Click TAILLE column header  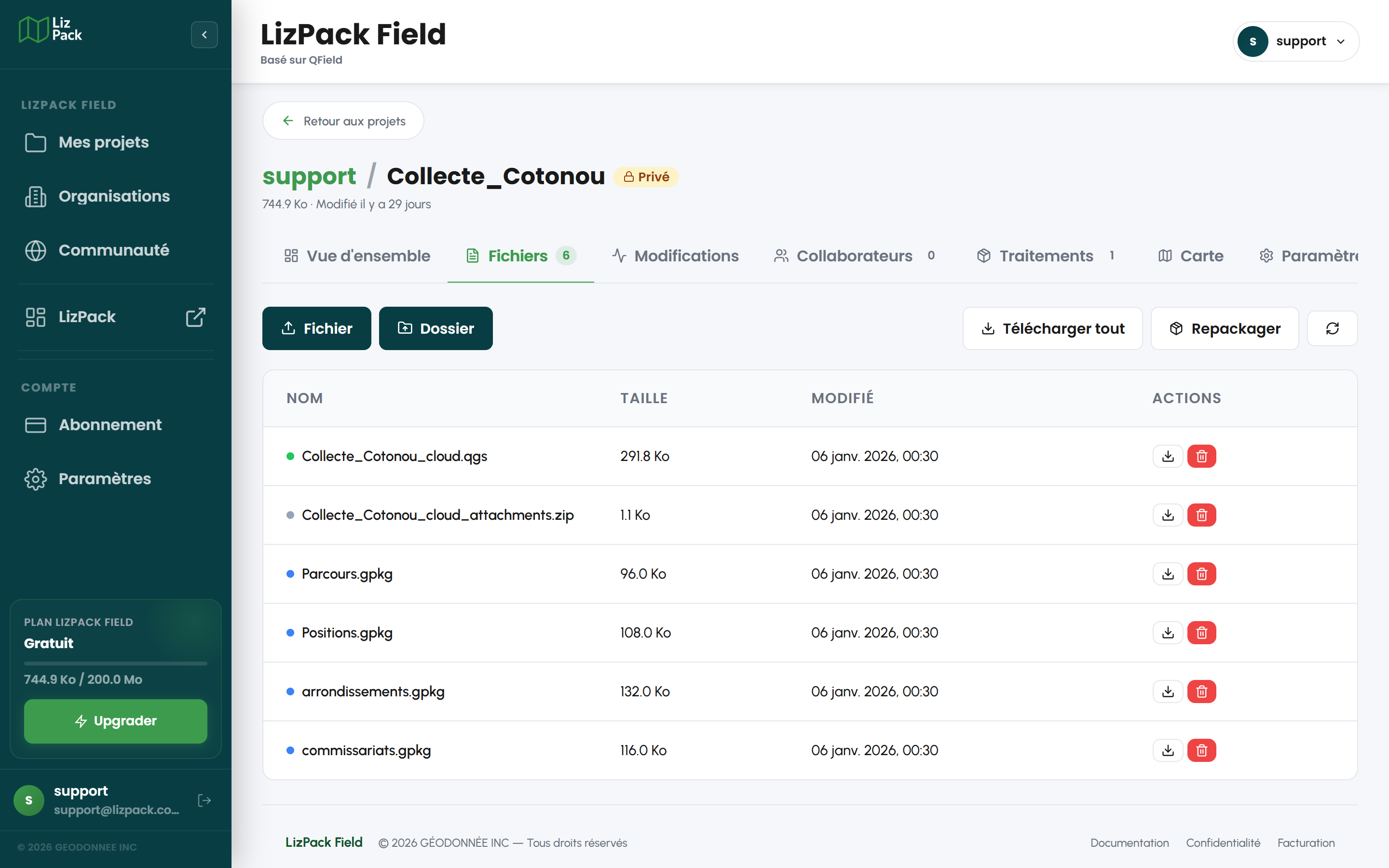(x=644, y=398)
